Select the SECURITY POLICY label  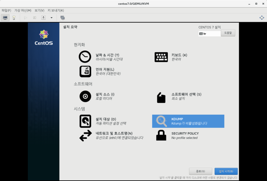[x=185, y=134]
